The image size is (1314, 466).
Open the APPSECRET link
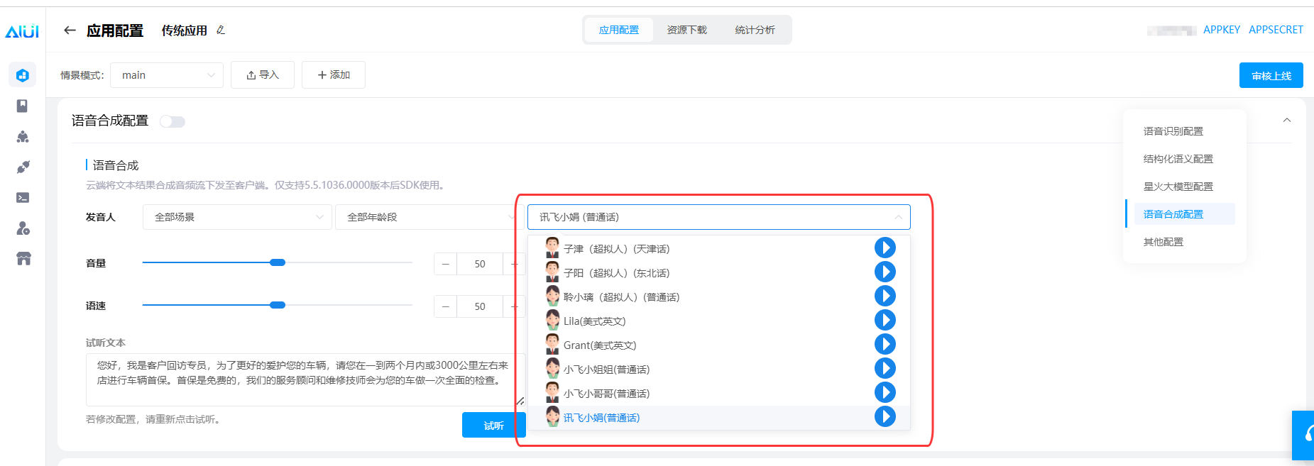[1276, 30]
